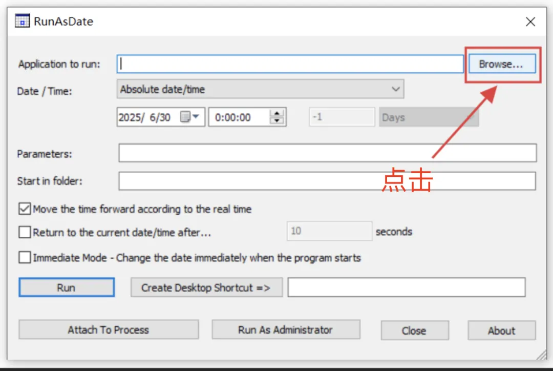
Task: Uncheck Move the time forward checkbox
Action: coord(25,209)
